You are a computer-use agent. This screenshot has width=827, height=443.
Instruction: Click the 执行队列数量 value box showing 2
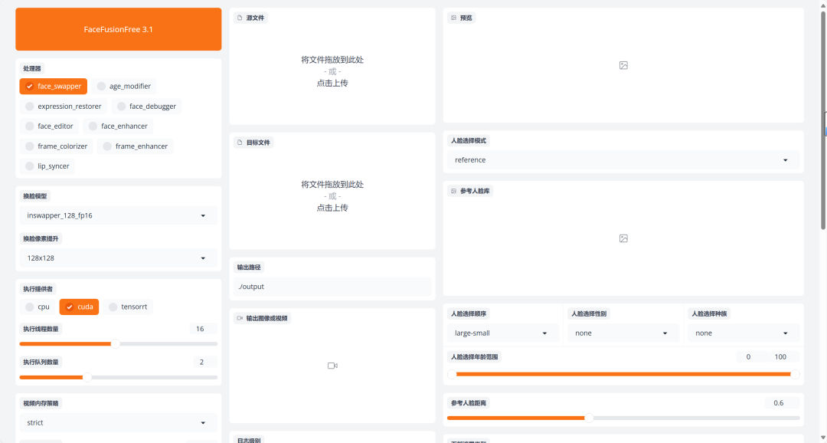tap(205, 363)
